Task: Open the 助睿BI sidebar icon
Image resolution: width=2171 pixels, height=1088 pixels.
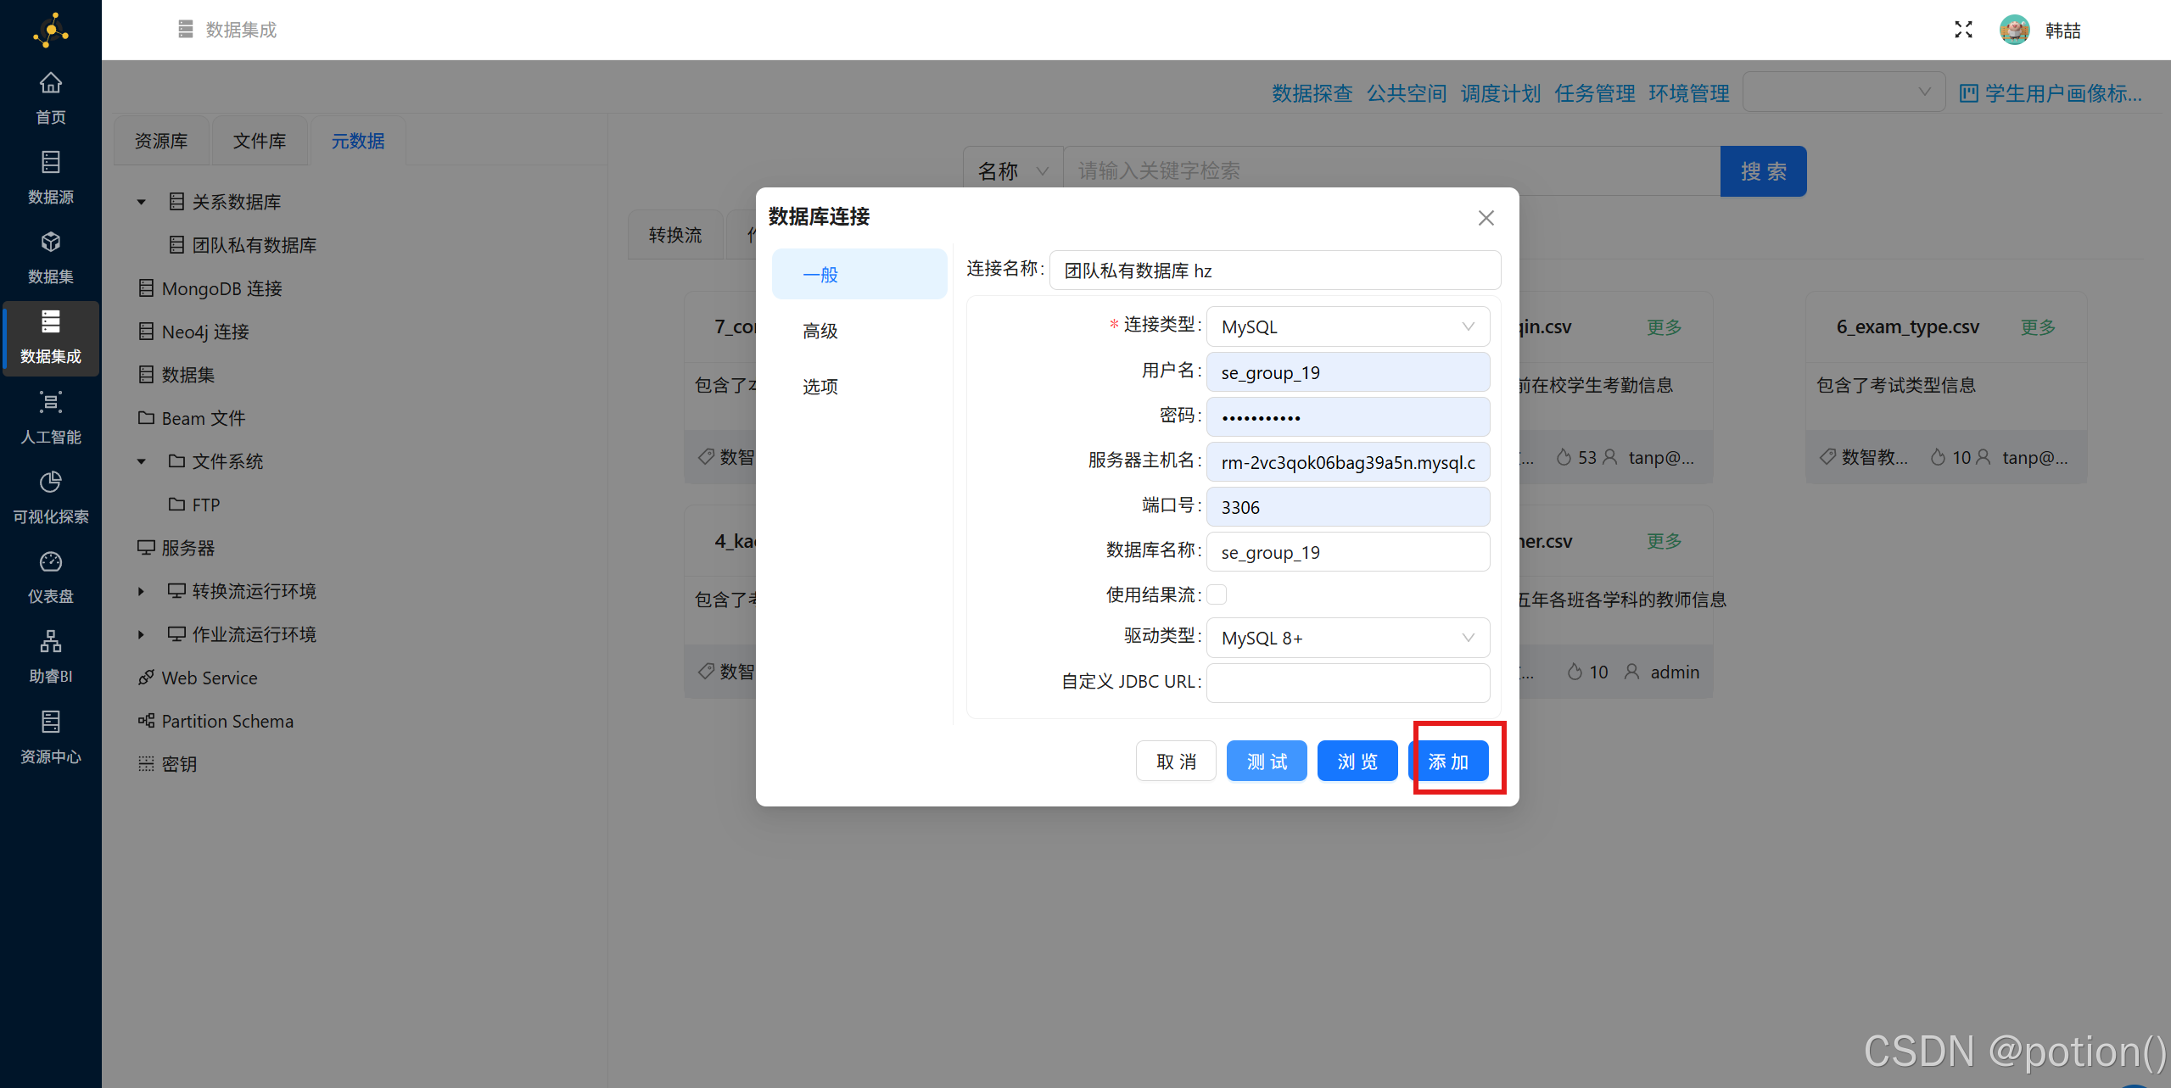Action: tap(51, 641)
